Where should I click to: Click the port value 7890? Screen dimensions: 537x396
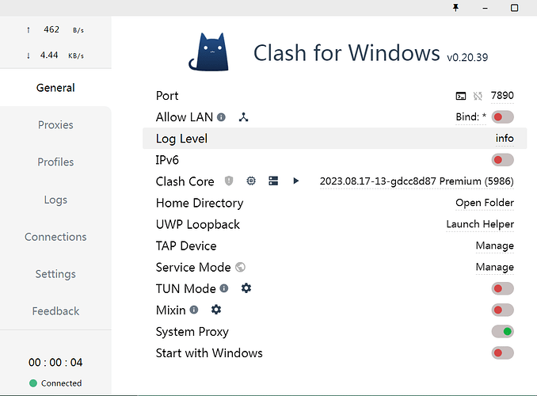502,96
